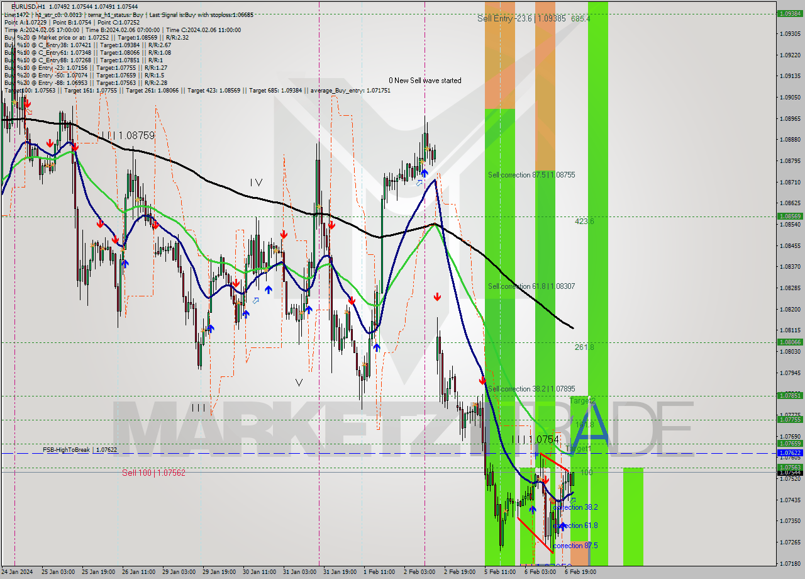Click the 'FSB-HighToBreak | 1.07622' label
805x579 pixels.
tap(80, 450)
